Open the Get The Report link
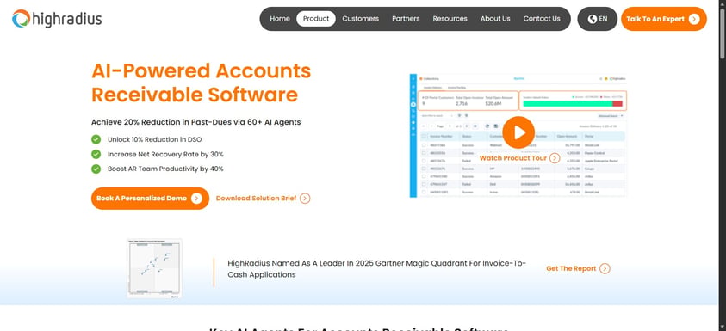The height and width of the screenshot is (331, 726). coord(578,268)
